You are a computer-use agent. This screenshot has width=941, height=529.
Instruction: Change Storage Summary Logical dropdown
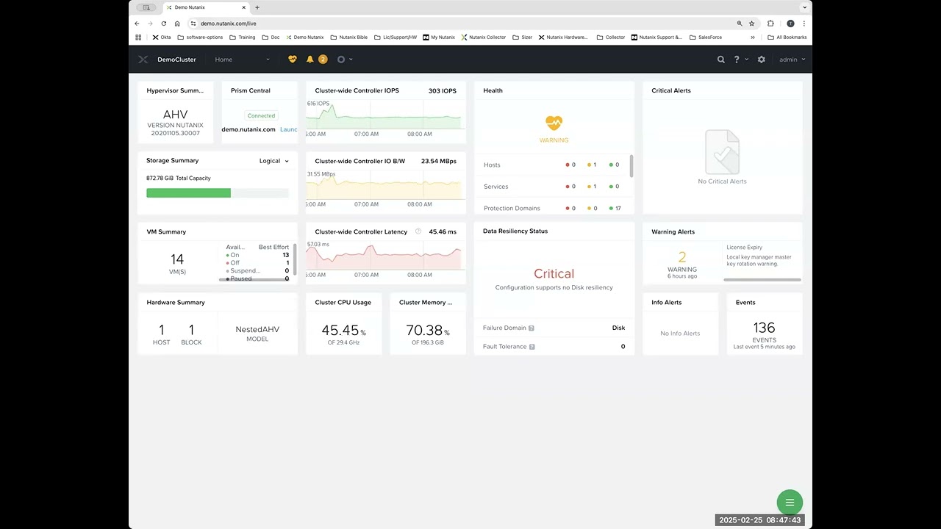(274, 161)
